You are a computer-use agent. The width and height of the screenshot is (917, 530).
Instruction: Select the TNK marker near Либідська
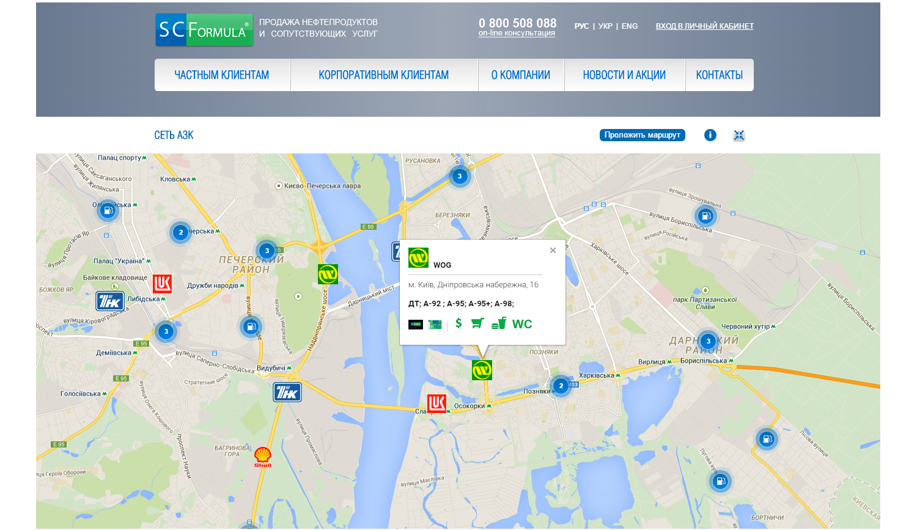click(110, 301)
